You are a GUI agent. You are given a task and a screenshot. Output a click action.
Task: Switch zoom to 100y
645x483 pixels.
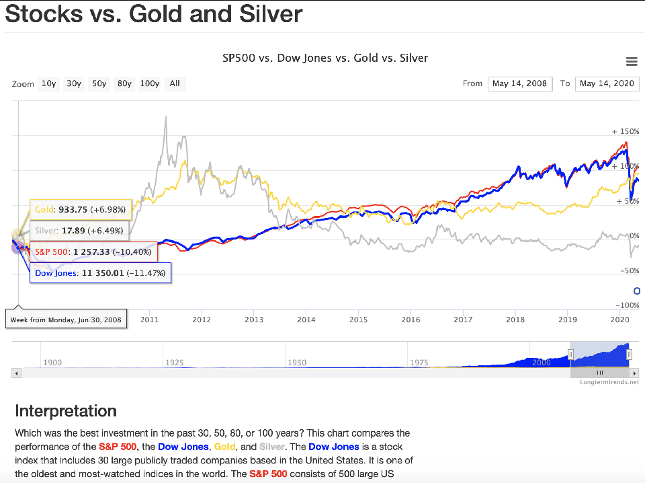coord(149,84)
